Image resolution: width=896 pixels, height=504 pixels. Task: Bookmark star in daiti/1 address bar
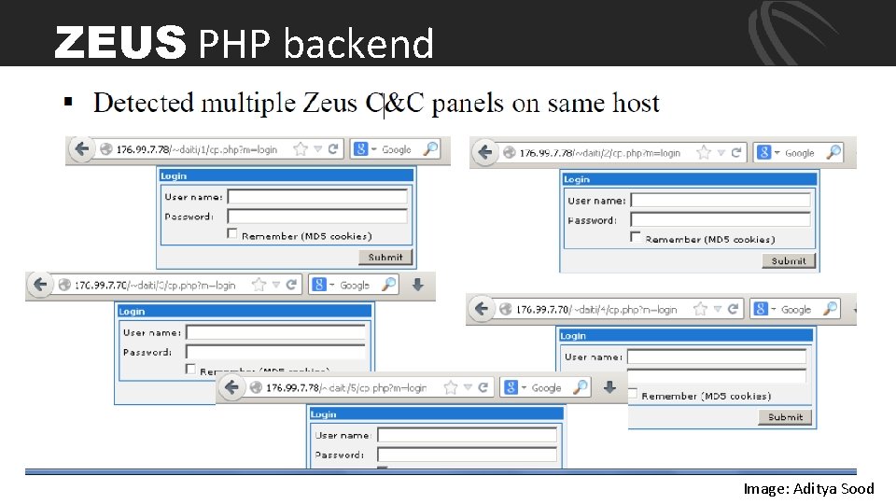coord(300,149)
